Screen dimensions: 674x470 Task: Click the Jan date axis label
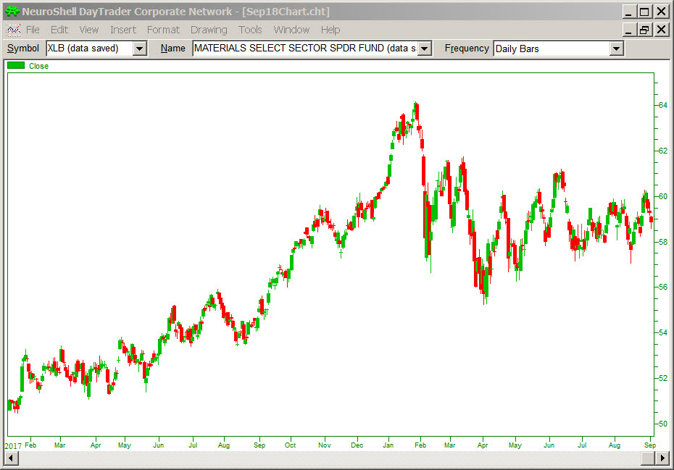pyautogui.click(x=388, y=445)
